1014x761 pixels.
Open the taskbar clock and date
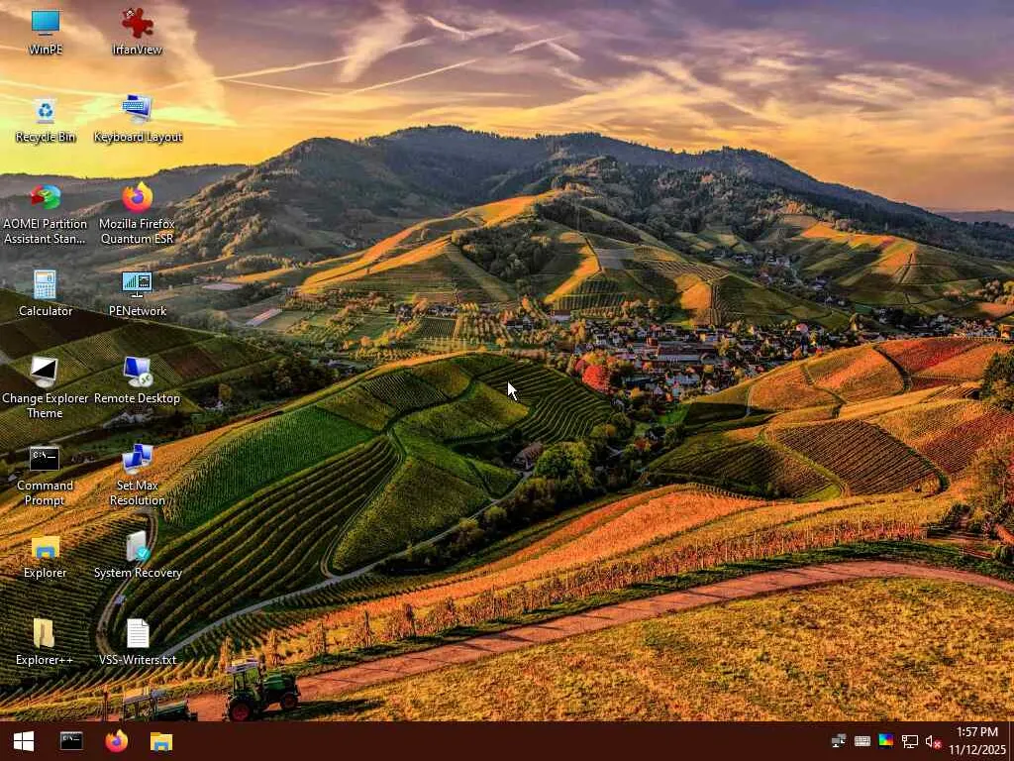click(977, 741)
